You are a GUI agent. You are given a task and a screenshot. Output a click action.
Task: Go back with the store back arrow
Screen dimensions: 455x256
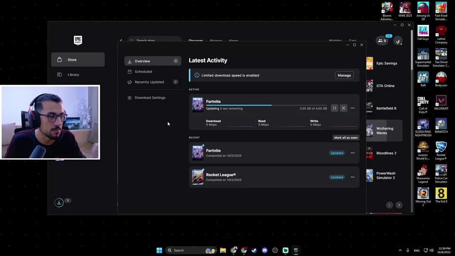pos(121,41)
